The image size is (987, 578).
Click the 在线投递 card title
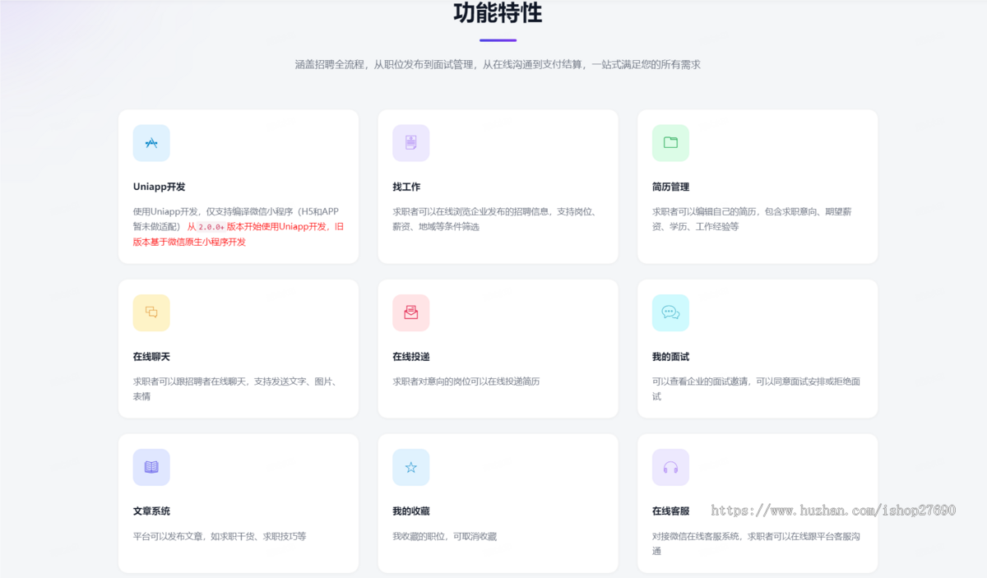(x=410, y=357)
